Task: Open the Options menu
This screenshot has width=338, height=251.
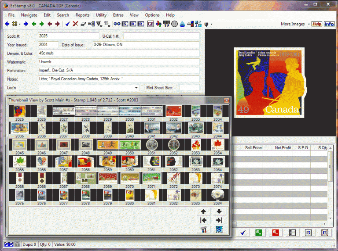Action: tap(152, 15)
